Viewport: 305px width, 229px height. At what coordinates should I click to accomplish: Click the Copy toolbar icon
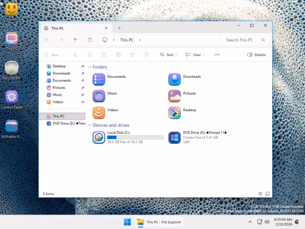click(90, 55)
